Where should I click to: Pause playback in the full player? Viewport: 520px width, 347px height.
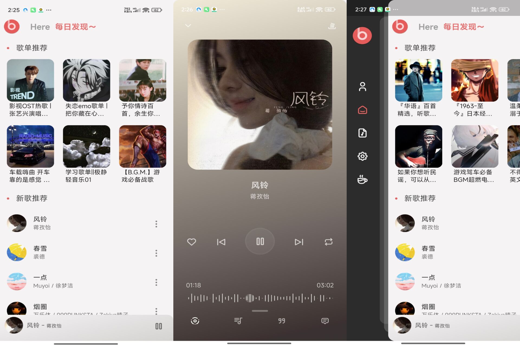click(x=260, y=241)
